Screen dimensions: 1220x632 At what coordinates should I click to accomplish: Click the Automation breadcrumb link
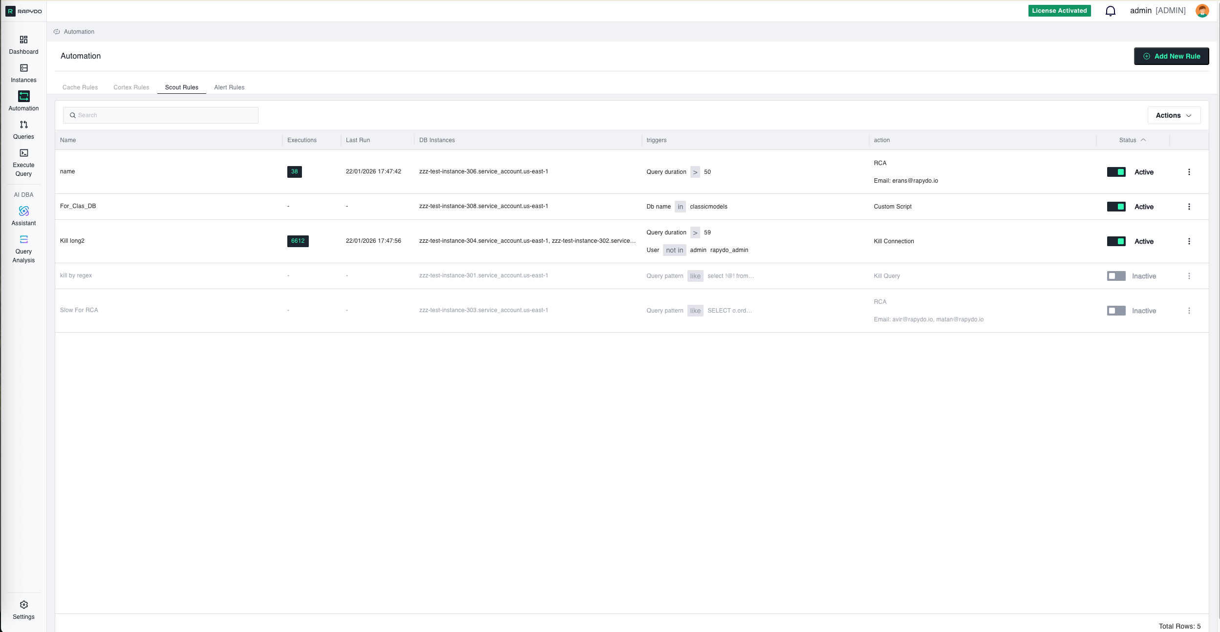(x=79, y=32)
